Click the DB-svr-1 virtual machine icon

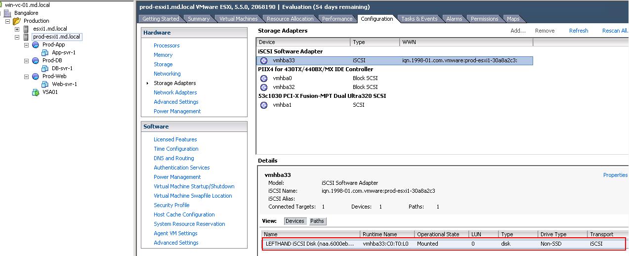(45, 68)
